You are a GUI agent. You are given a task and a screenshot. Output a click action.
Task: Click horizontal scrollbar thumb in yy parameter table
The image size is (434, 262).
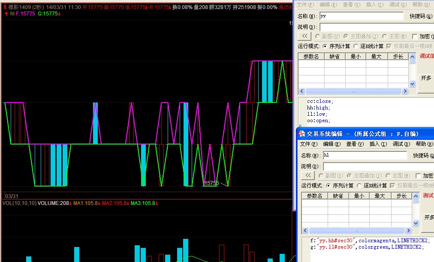pyautogui.click(x=353, y=91)
